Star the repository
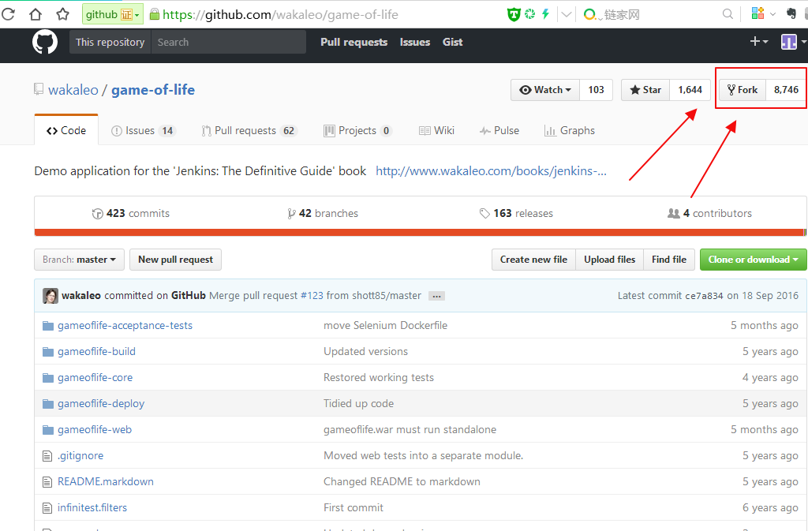808x531 pixels. click(x=645, y=90)
